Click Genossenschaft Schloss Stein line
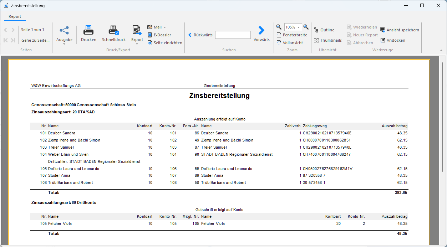This screenshot has height=247, width=447. (x=83, y=105)
